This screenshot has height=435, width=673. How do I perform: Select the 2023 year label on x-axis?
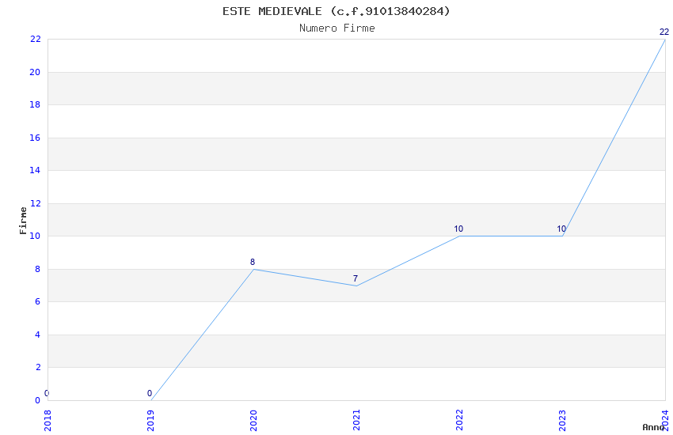tap(562, 419)
